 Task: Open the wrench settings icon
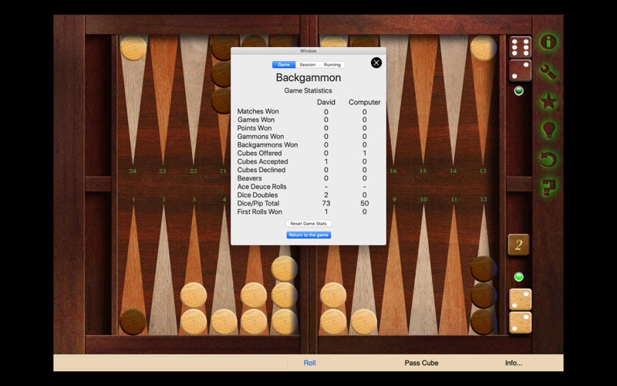[x=548, y=72]
